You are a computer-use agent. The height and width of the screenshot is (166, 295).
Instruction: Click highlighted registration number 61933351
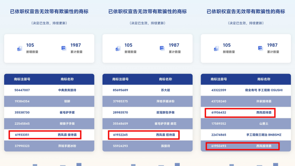22,135
